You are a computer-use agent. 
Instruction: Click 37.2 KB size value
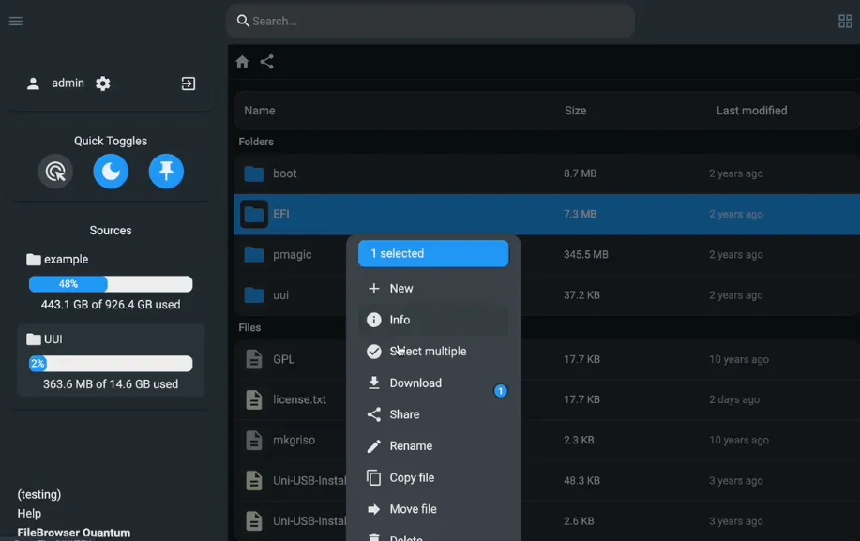click(581, 295)
